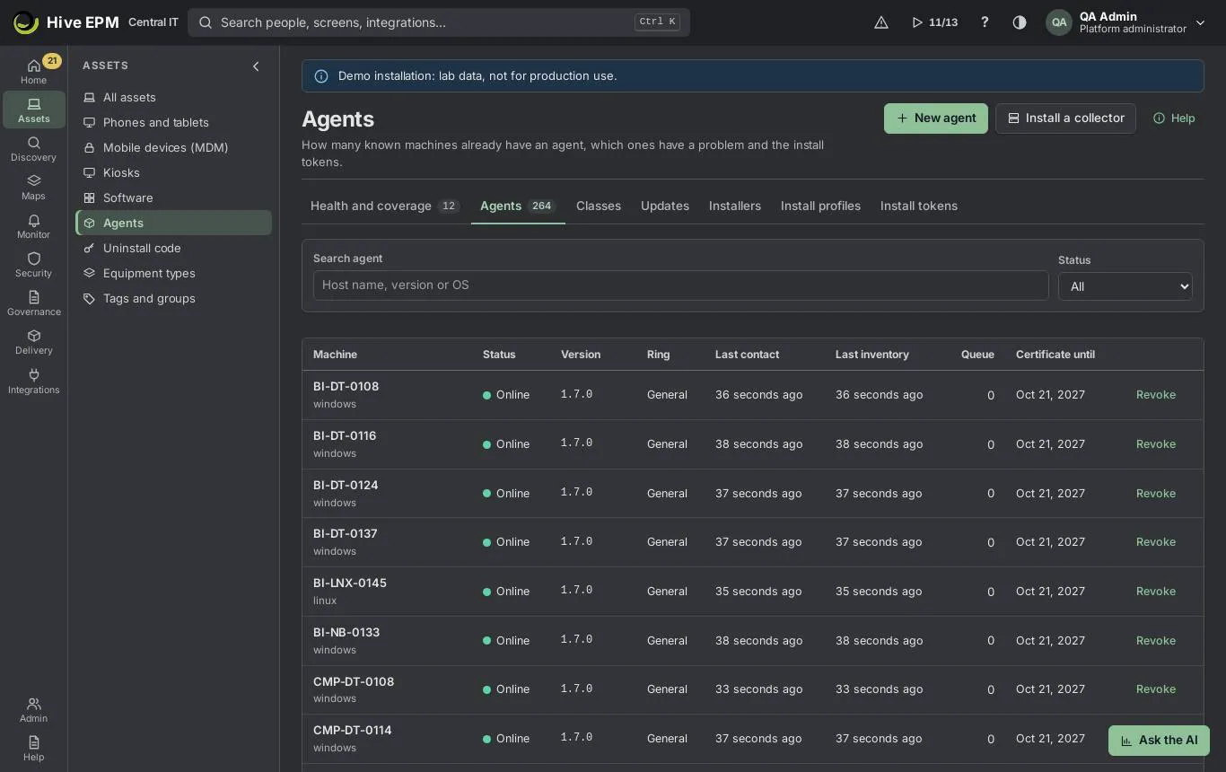Switch to Health and coverage tab
1226x772 pixels.
pyautogui.click(x=384, y=206)
